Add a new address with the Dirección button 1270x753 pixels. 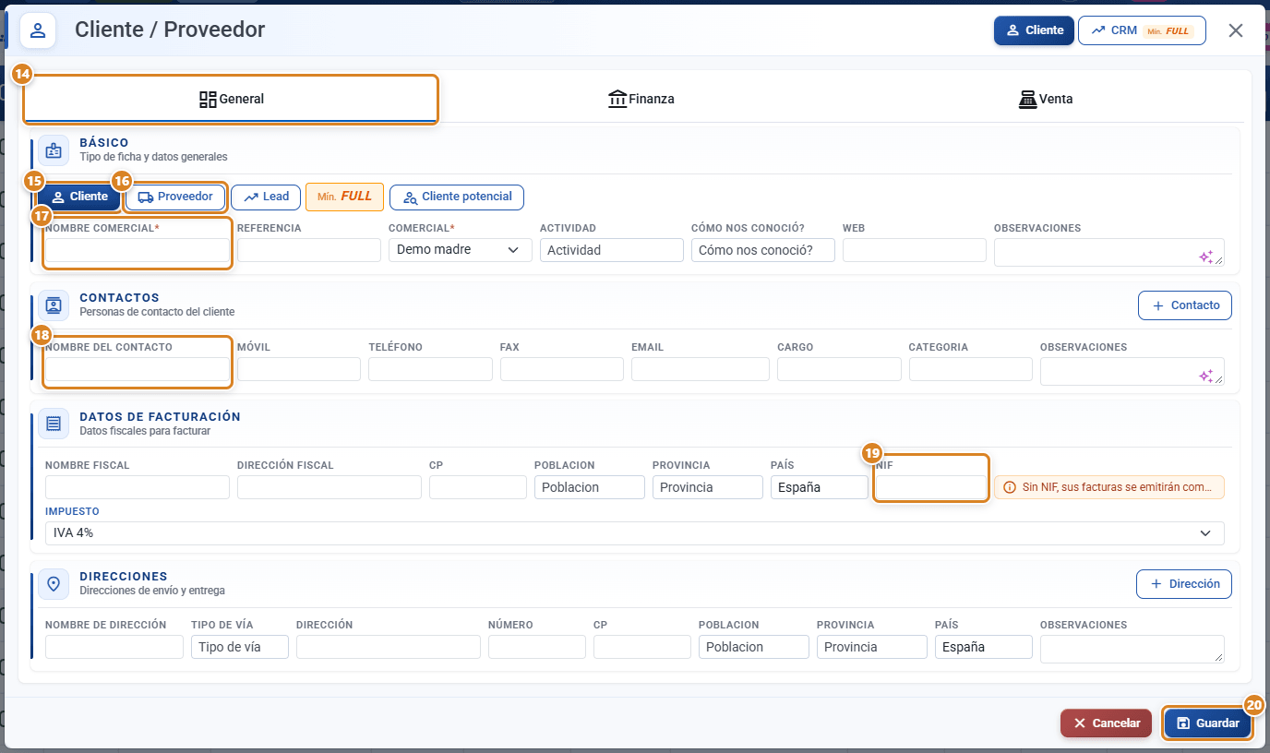click(1184, 584)
